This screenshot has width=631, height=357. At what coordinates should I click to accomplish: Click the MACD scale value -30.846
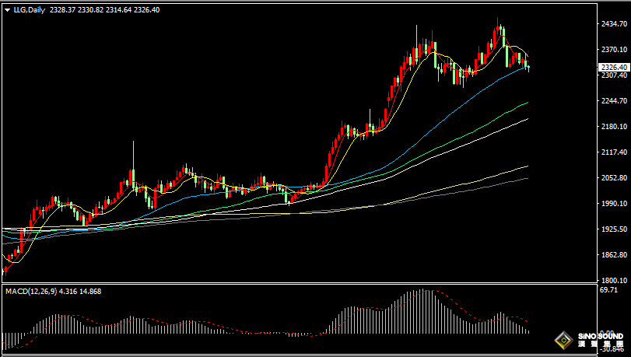click(x=613, y=348)
